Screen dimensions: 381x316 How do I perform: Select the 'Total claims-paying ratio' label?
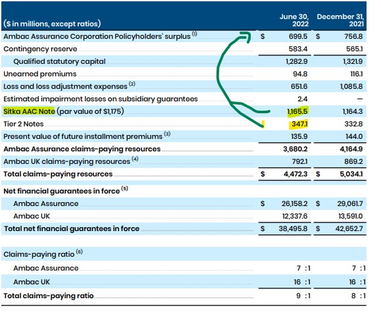[49, 296]
